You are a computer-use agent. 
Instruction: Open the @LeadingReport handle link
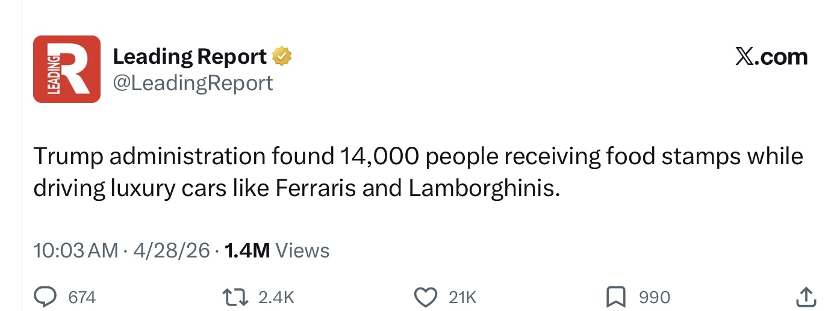tap(193, 83)
